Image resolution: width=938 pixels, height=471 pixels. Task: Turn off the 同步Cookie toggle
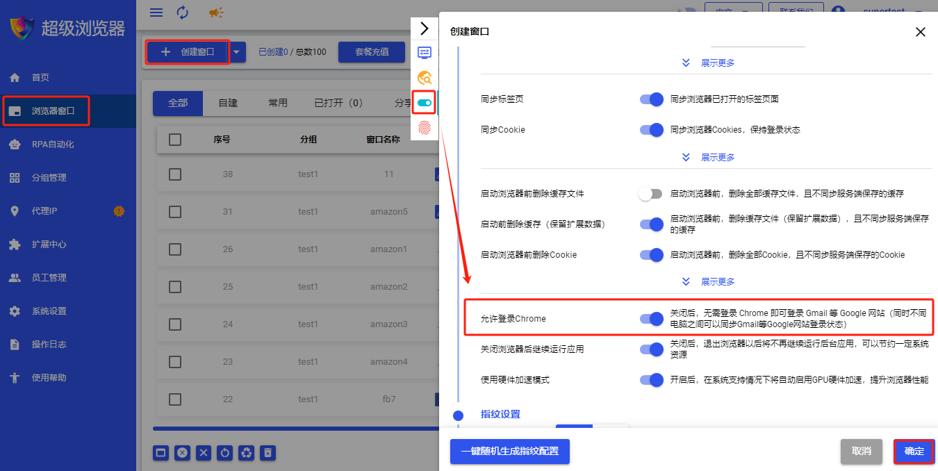(x=651, y=130)
